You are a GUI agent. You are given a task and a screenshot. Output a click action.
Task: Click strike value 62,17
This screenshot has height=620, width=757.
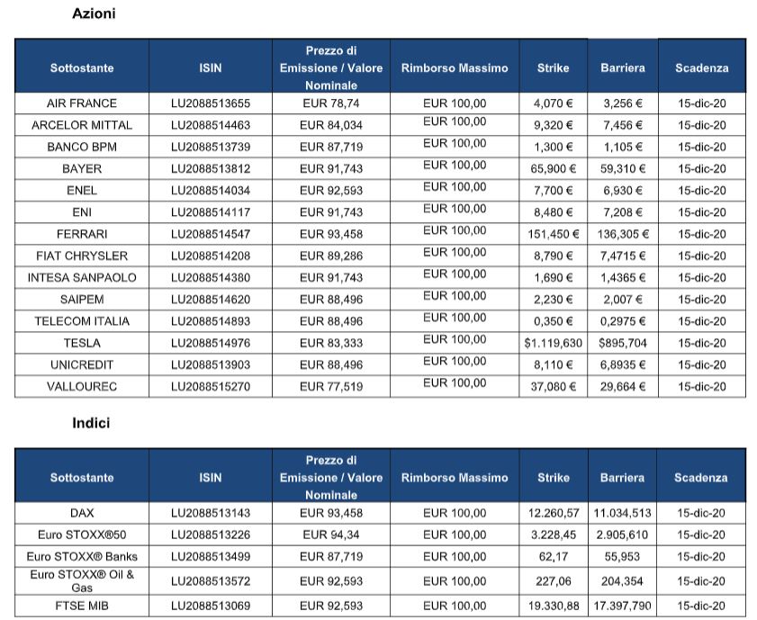(554, 556)
